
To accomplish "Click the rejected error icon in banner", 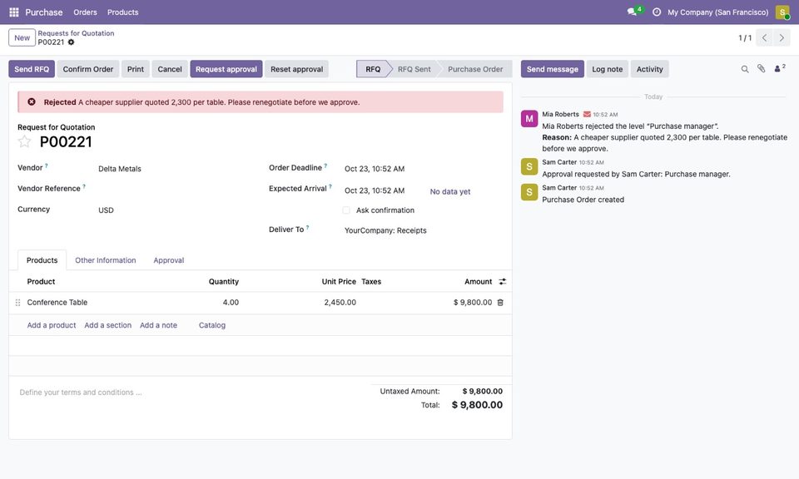I will (32, 101).
